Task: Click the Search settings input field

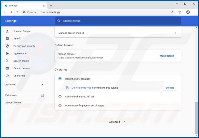Action: tap(118, 21)
